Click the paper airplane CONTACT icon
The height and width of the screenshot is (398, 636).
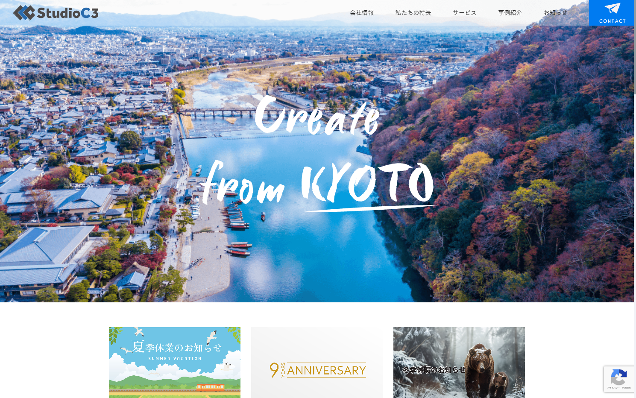coord(612,9)
